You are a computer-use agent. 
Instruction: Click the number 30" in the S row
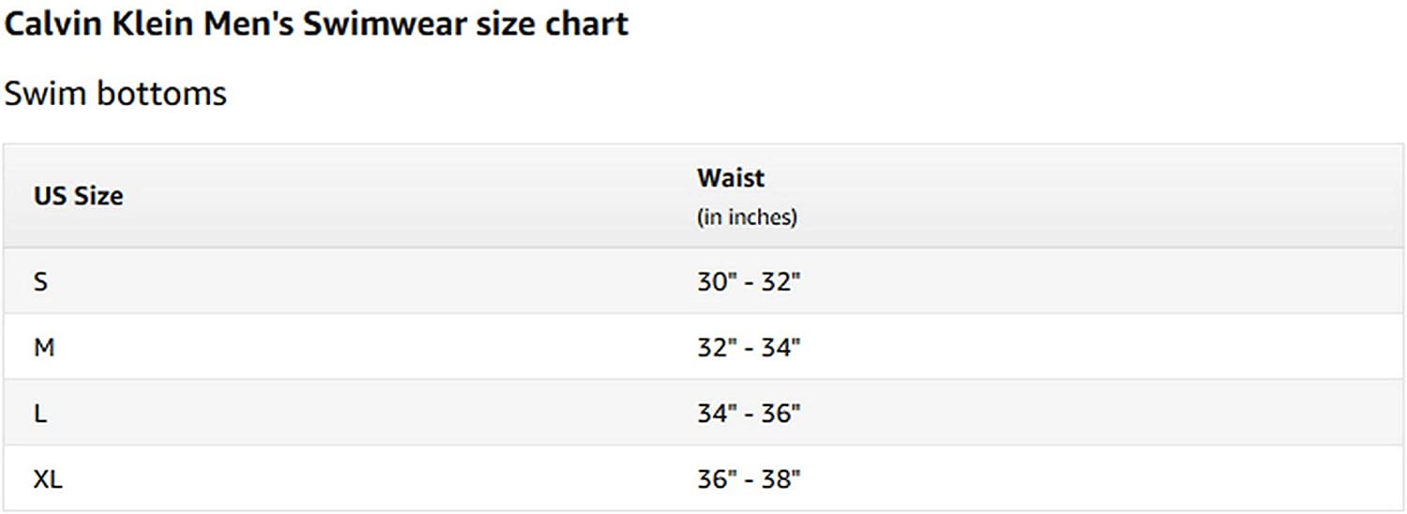pyautogui.click(x=717, y=281)
